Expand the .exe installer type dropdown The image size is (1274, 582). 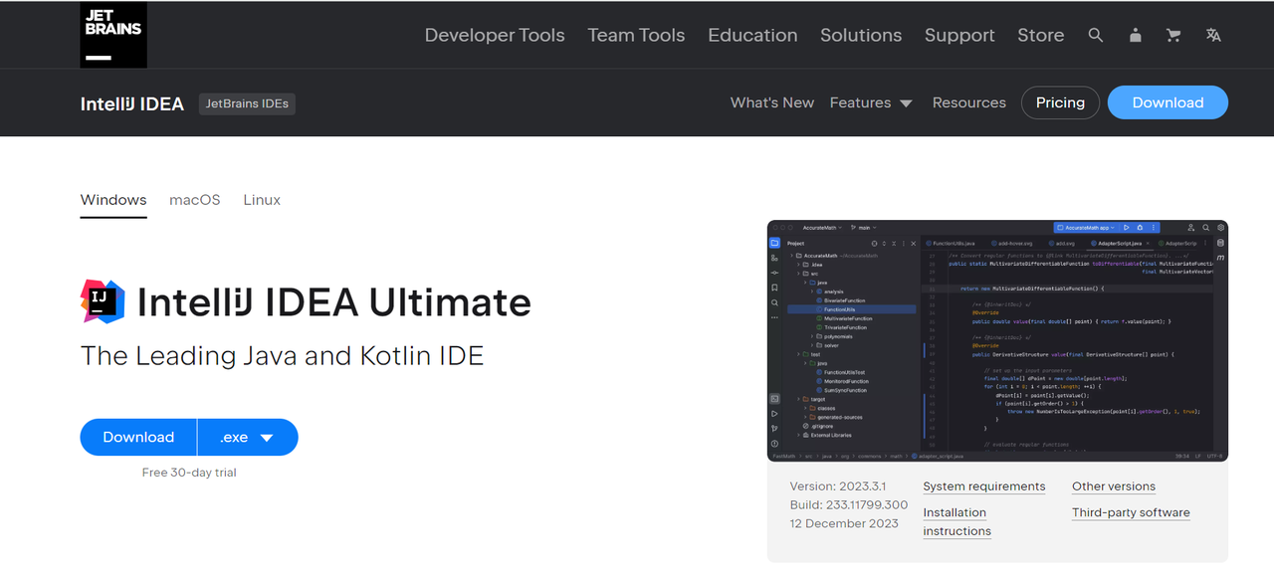coord(247,437)
